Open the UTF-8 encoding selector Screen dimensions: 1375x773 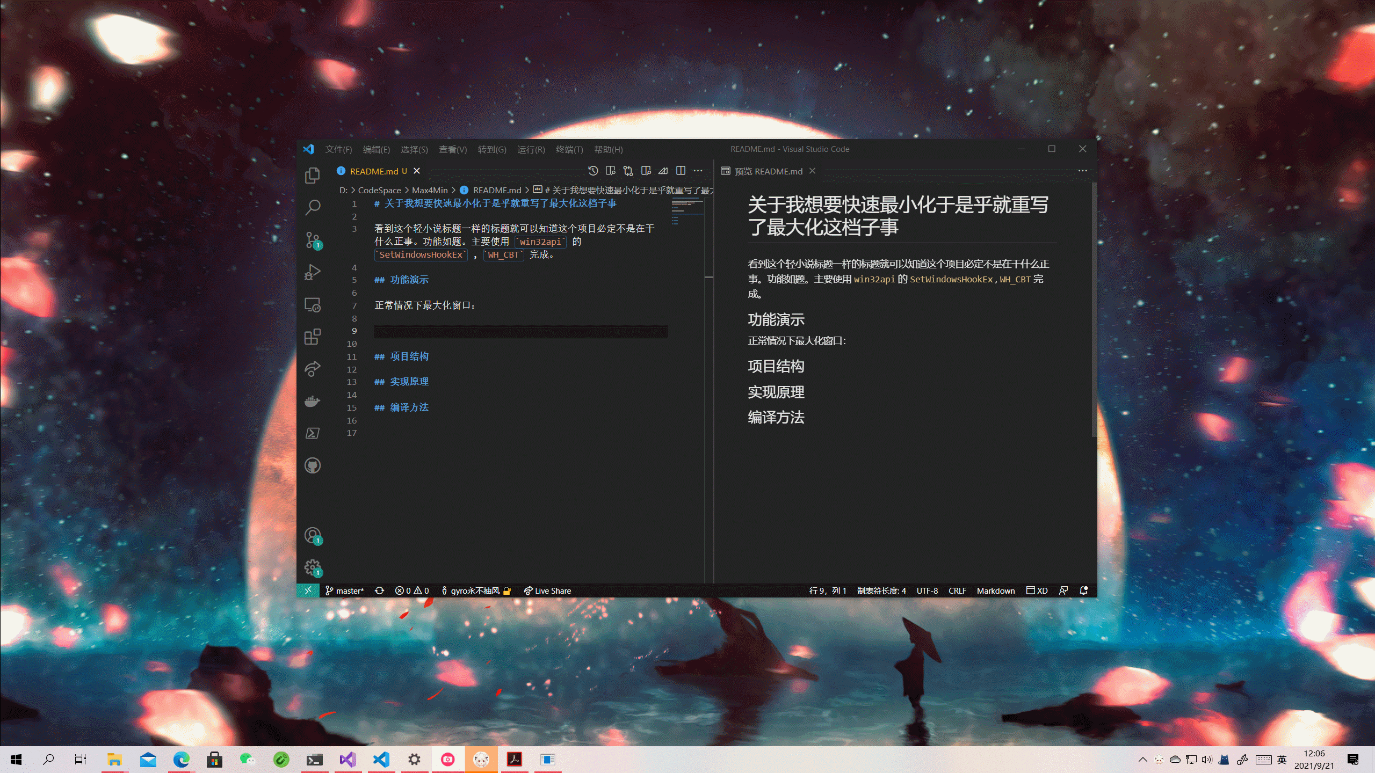tap(927, 590)
